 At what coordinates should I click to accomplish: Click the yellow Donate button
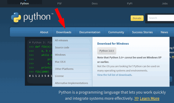tap(137, 18)
